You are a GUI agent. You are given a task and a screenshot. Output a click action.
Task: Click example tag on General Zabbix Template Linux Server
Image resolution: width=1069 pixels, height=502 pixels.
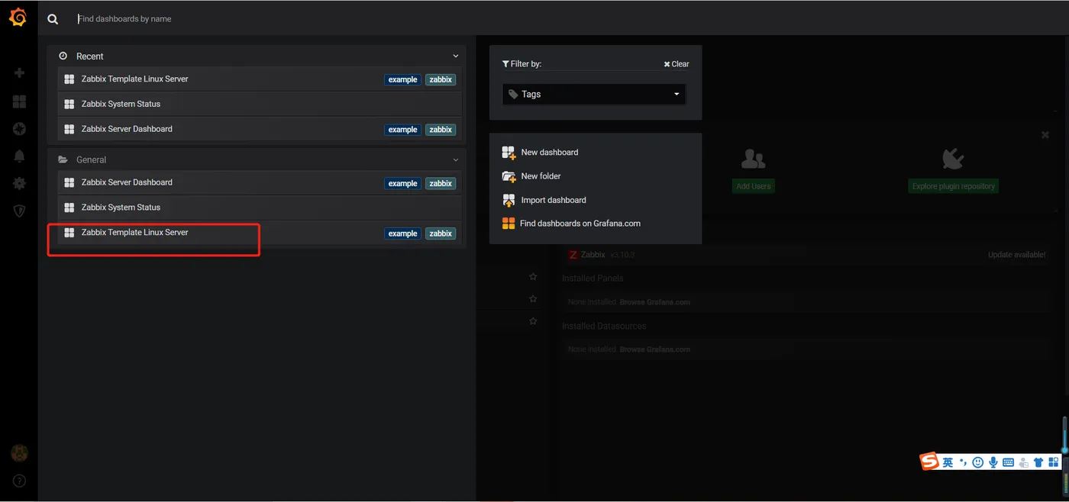pos(402,234)
